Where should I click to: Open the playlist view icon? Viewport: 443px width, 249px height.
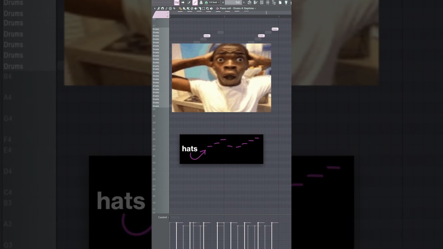click(x=249, y=2)
